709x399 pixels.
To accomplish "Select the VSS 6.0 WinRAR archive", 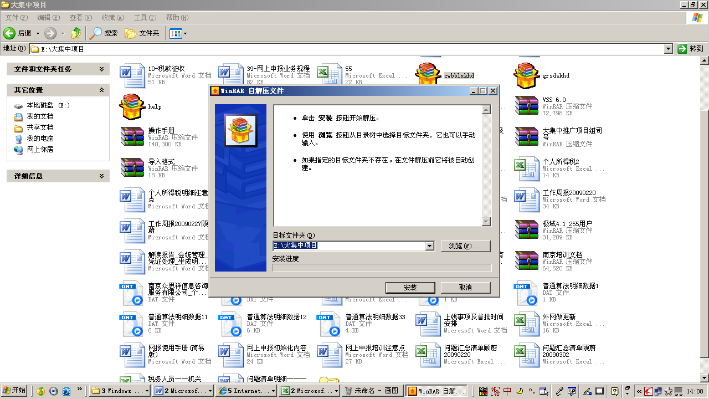I will [526, 106].
